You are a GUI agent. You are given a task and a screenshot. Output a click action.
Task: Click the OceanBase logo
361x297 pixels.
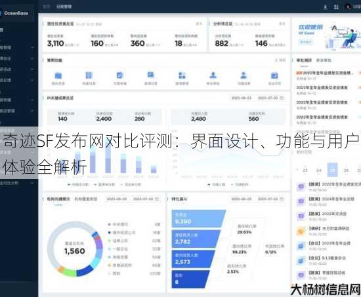[14, 13]
